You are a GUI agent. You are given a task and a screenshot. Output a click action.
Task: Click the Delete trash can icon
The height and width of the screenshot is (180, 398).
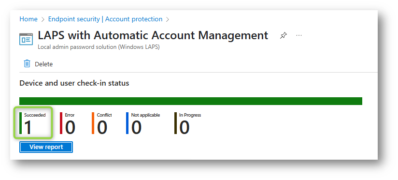pos(27,63)
